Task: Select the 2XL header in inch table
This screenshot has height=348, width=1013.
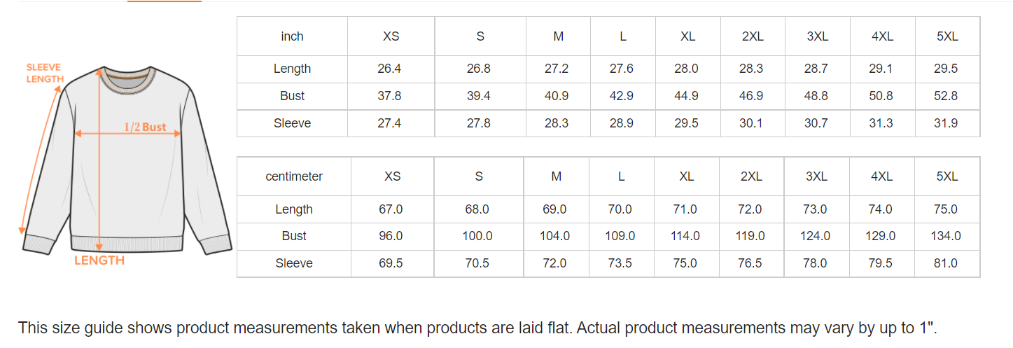Action: (x=753, y=36)
